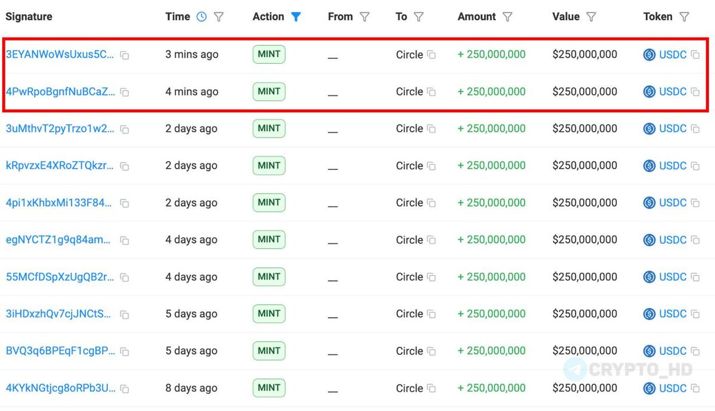
Task: Copy USDC token address in first row
Action: (x=695, y=55)
